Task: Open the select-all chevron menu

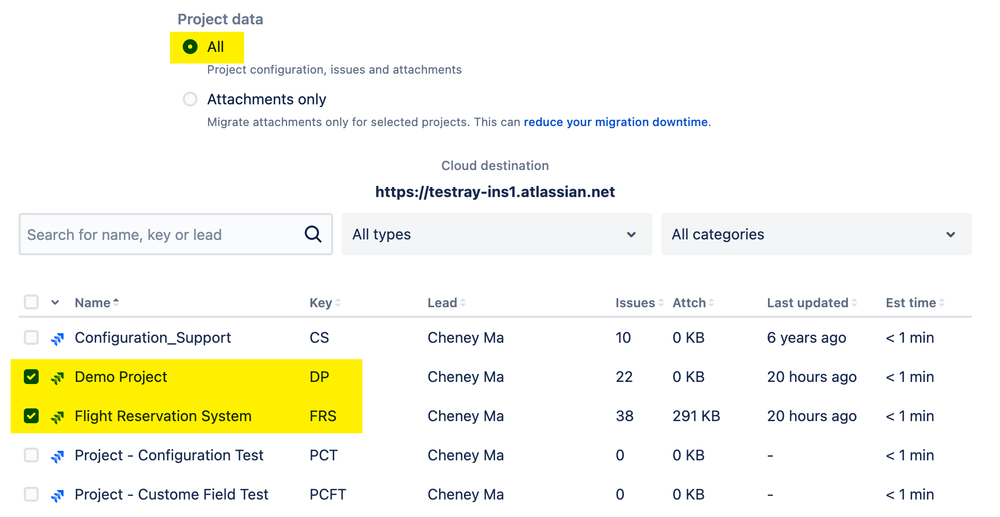Action: 55,302
